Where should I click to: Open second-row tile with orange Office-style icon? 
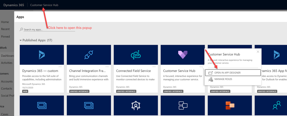click(x=230, y=106)
